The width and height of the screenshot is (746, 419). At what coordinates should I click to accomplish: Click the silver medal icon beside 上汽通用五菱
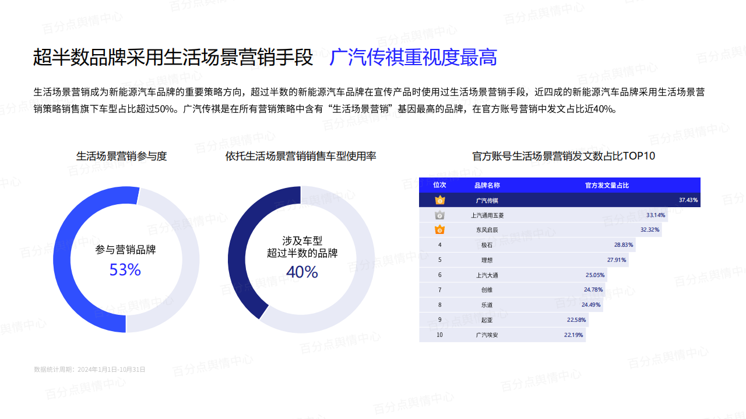(x=440, y=215)
